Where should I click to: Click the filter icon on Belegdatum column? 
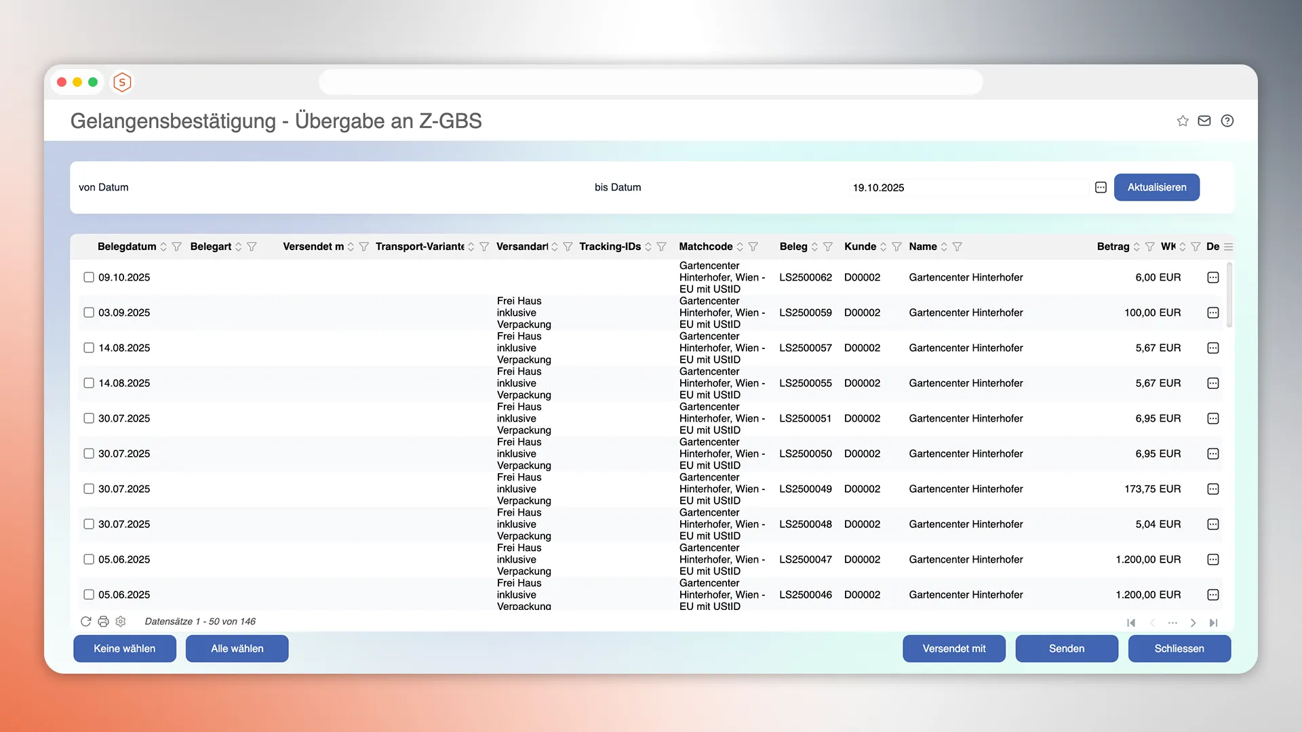tap(177, 247)
